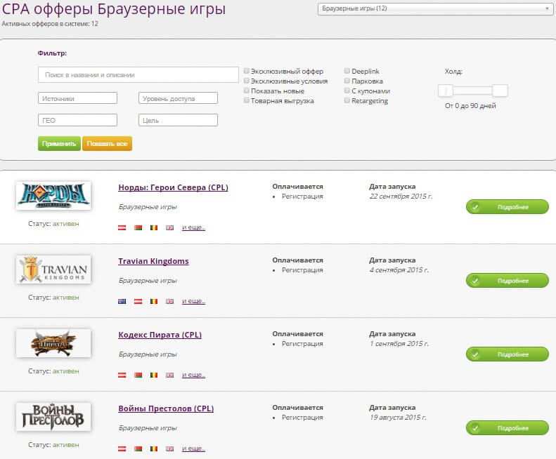Open the Войны Престолов logo thumbnail

click(x=53, y=417)
